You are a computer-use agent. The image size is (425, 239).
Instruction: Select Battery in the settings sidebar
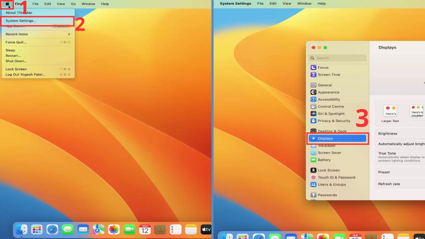[x=324, y=160]
